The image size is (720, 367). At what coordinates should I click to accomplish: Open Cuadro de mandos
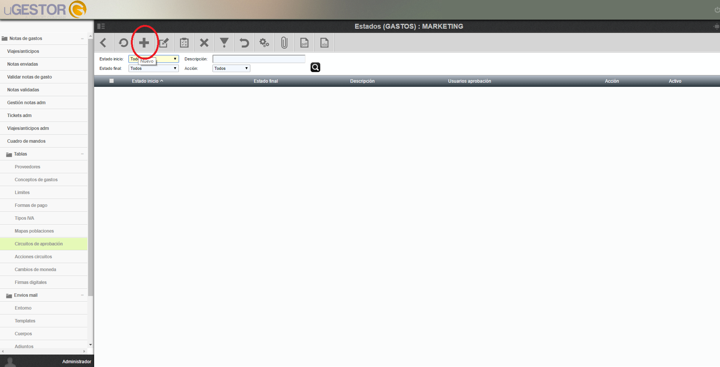44,141
